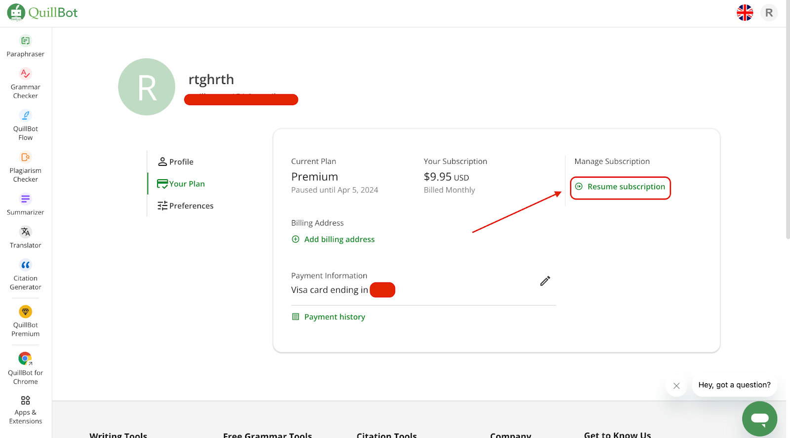Dismiss the 'Hey, got a question?' popup
The width and height of the screenshot is (790, 438).
click(676, 386)
